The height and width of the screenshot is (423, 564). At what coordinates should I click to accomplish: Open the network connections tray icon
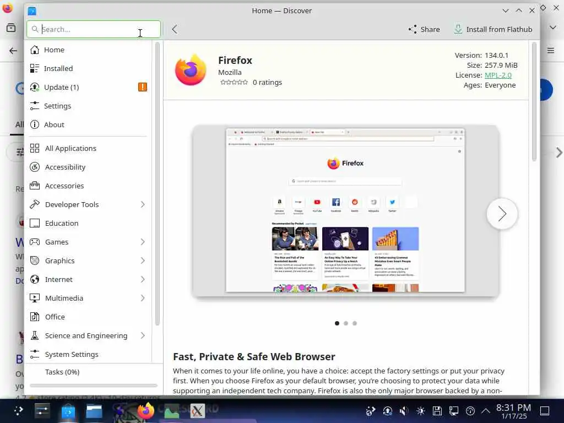tap(454, 411)
